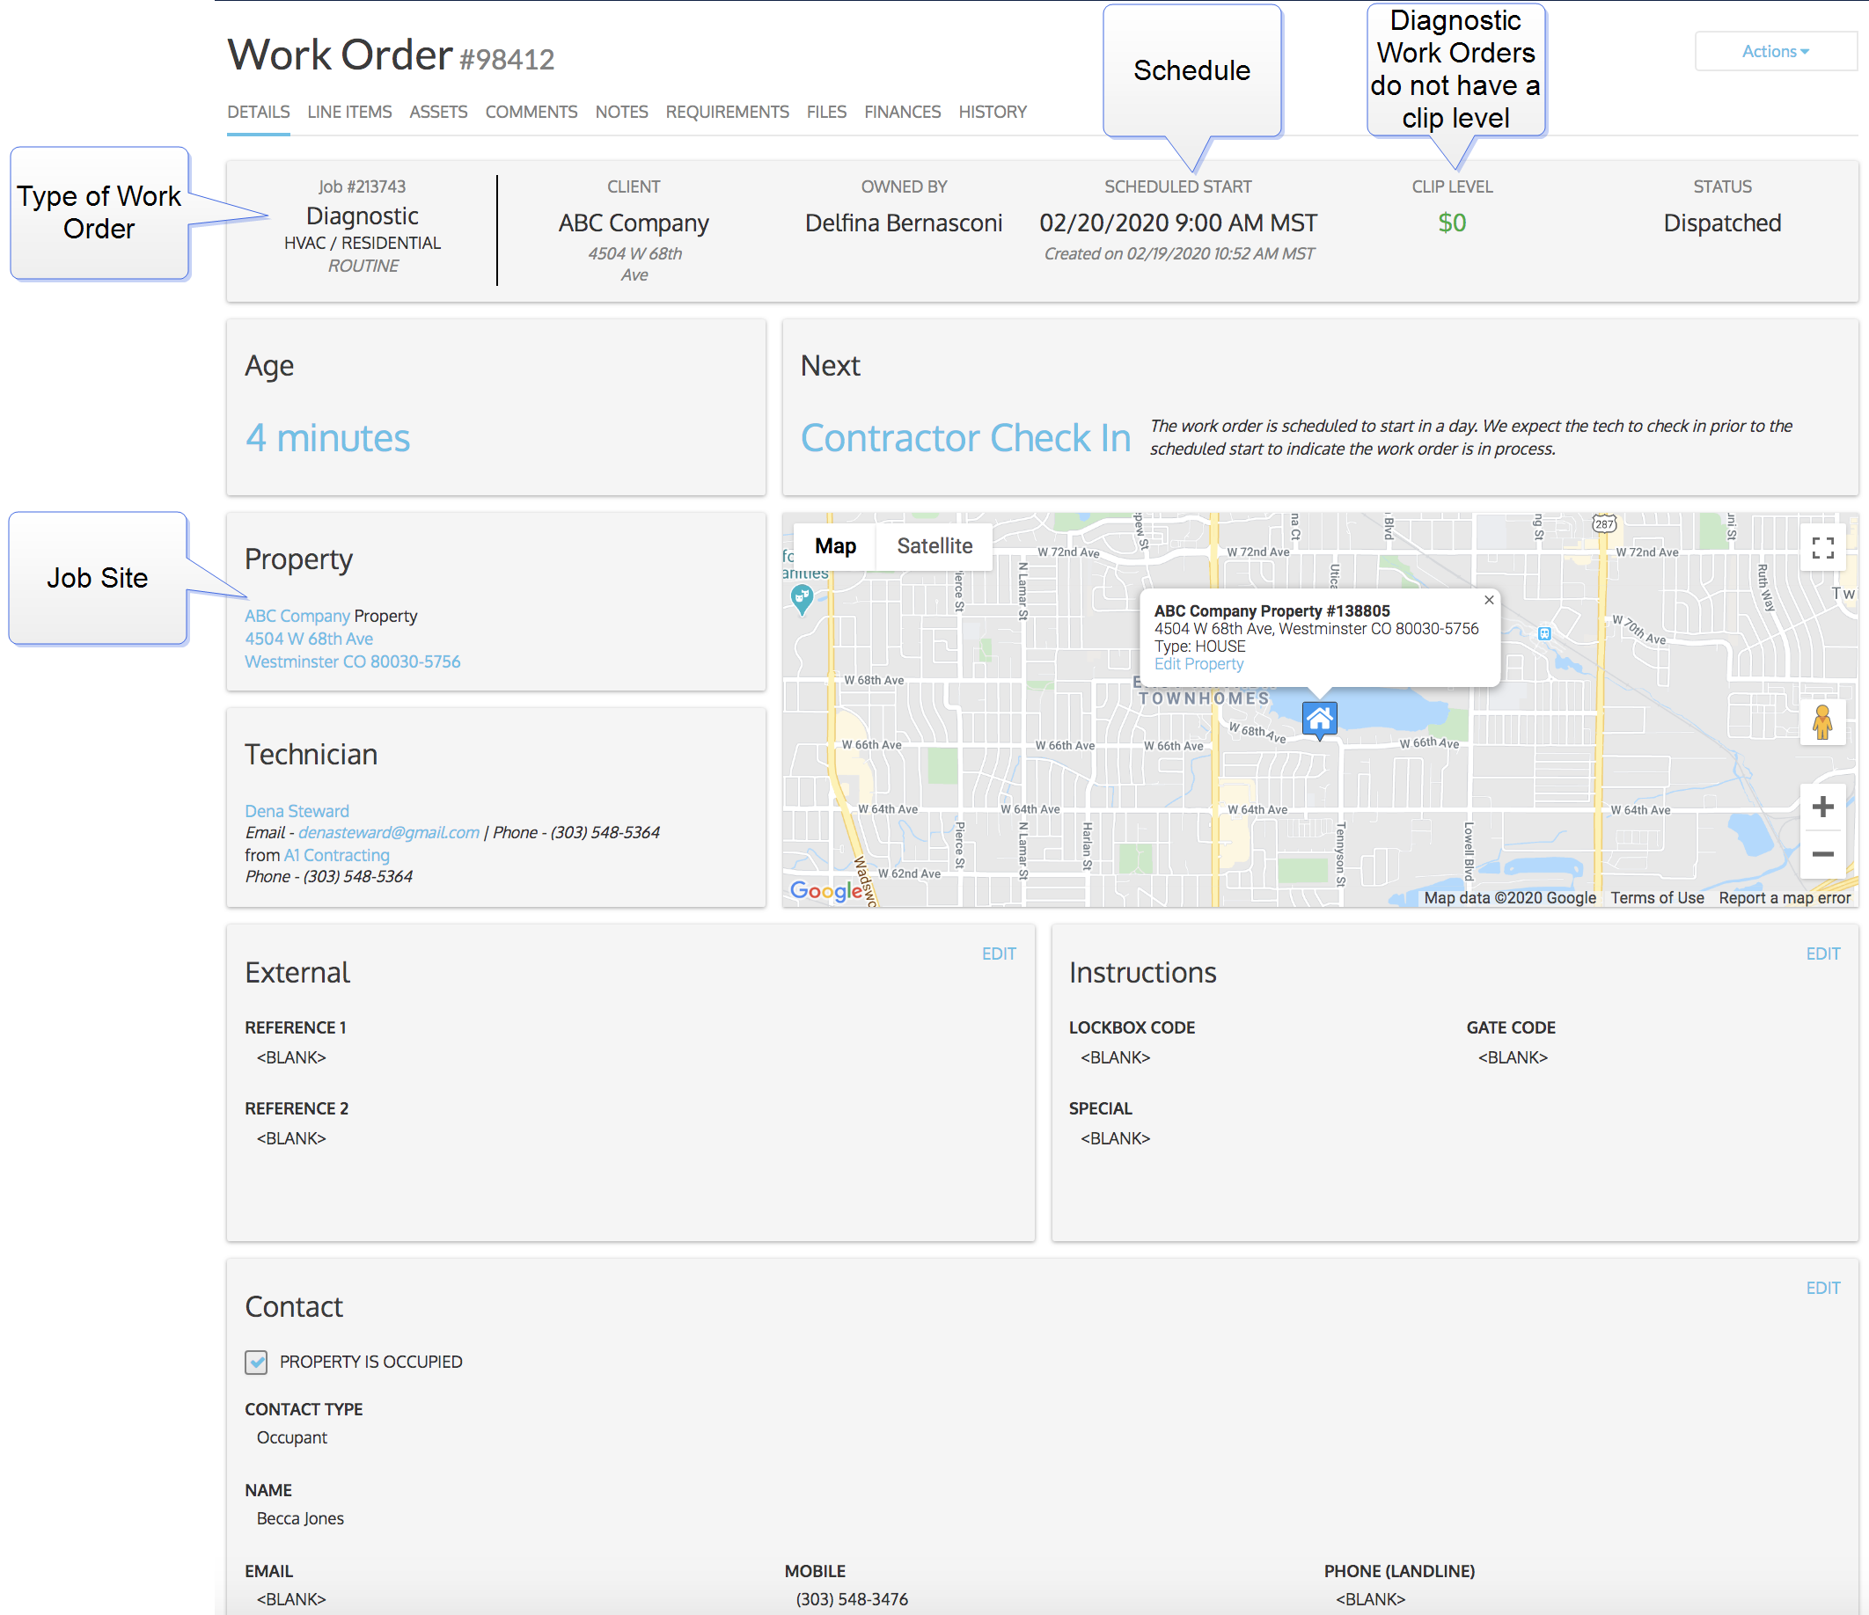Open Dena Steward technician link
Image resolution: width=1869 pixels, height=1615 pixels.
[x=297, y=811]
